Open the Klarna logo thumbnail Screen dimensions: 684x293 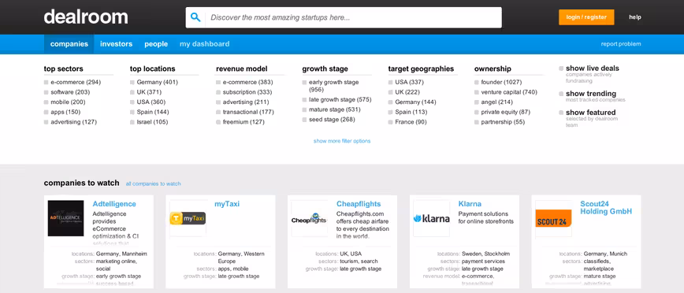431,218
